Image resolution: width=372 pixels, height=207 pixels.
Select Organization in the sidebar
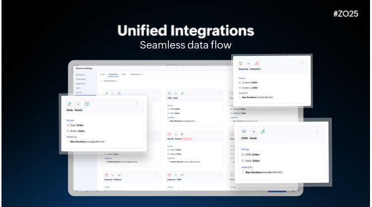[81, 79]
